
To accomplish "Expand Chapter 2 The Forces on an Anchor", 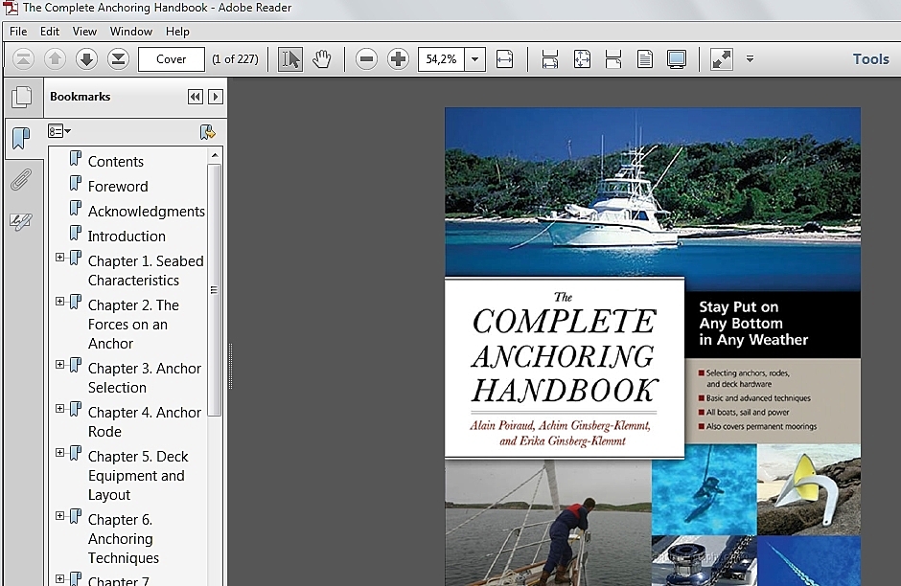I will (x=59, y=302).
